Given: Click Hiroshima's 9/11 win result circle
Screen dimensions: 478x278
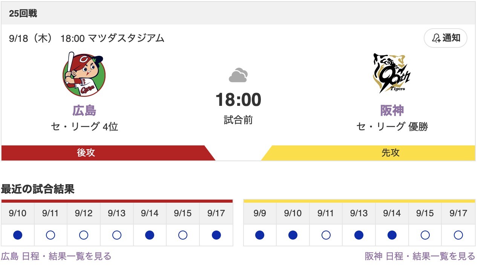Looking at the screenshot, I should click(x=51, y=235).
